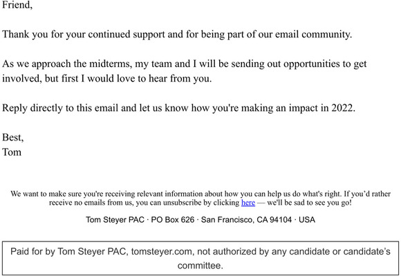Click the "2022" text in the body
Image resolution: width=401 pixels, height=276 pixels.
342,108
